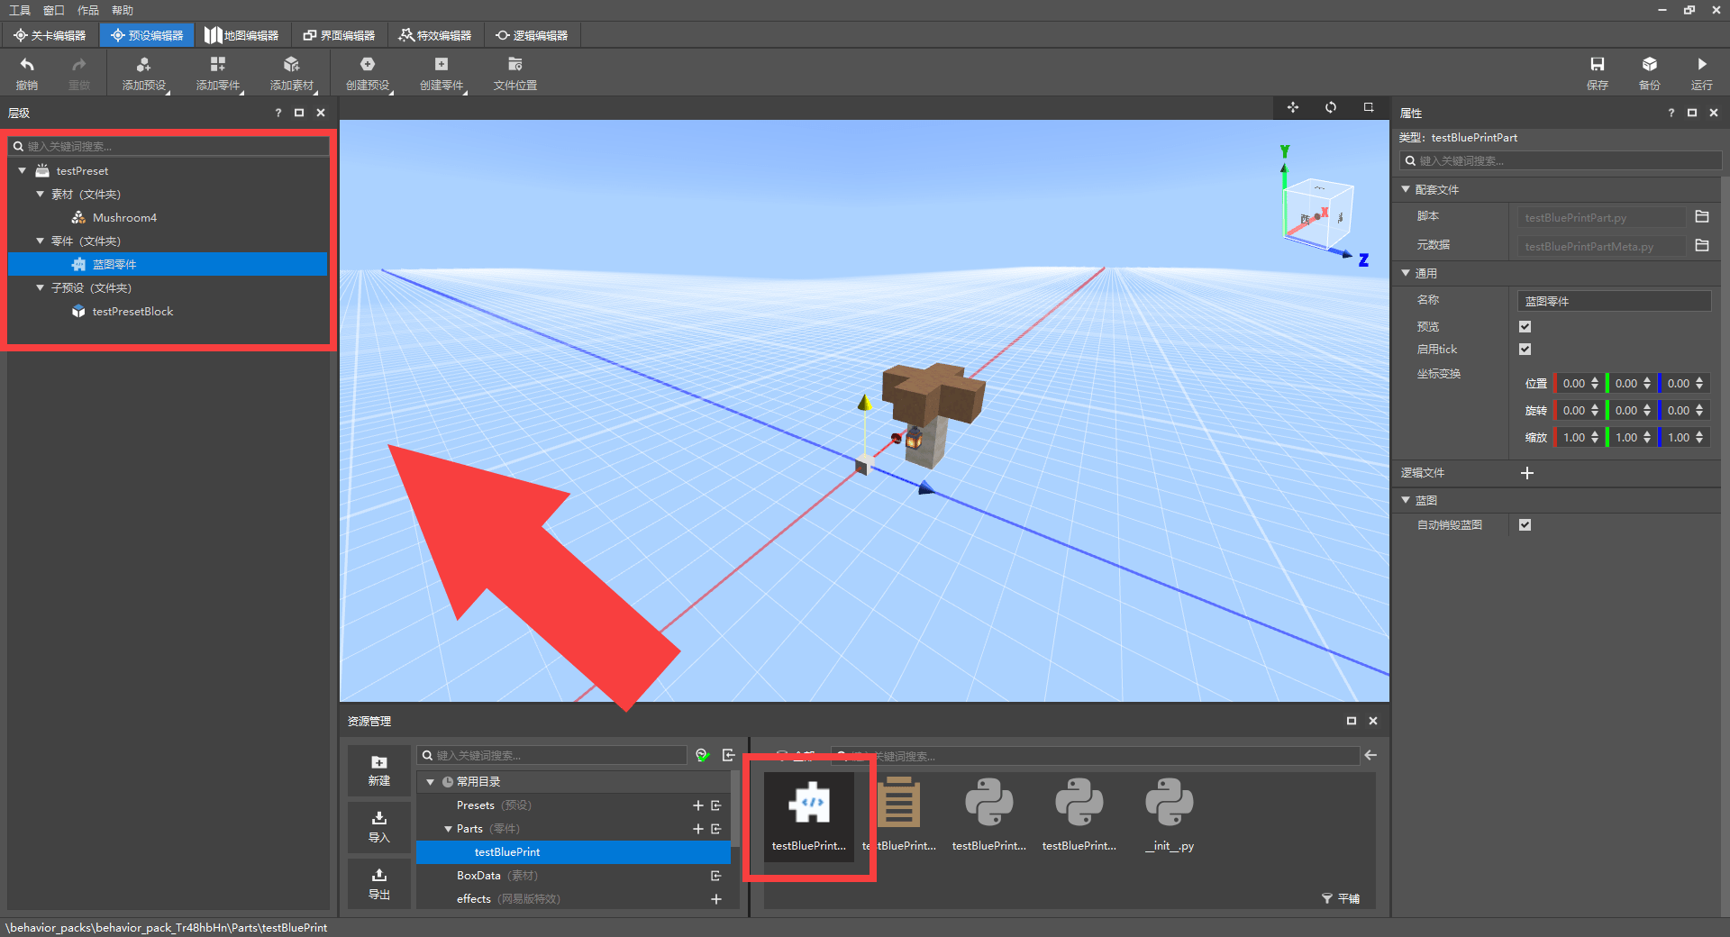The width and height of the screenshot is (1730, 937).
Task: Collapse the 常用目录 resource tree
Action: (431, 782)
